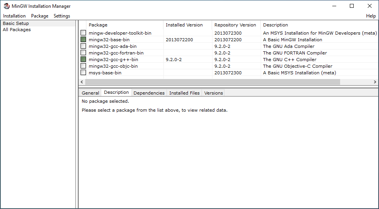
Task: Open the Help menu
Action: tap(371, 16)
